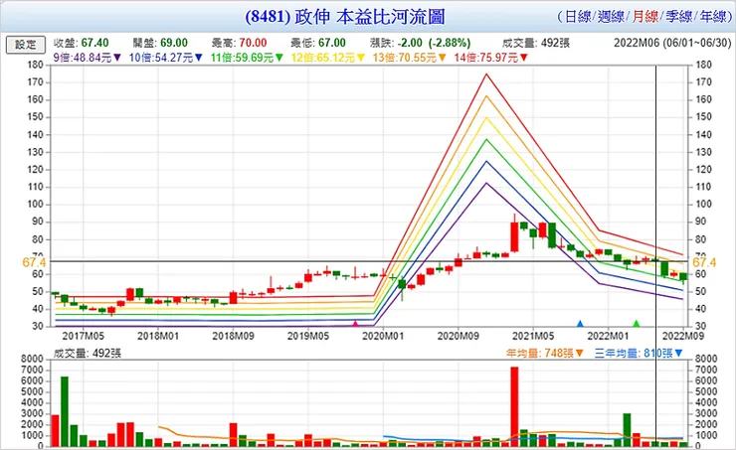Click the blue triangle marker on the time axis
This screenshot has height=450, width=736.
click(580, 324)
